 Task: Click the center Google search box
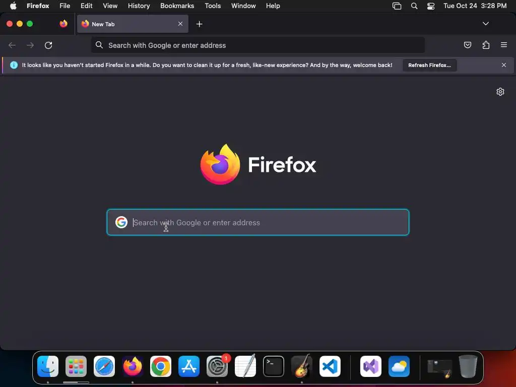pyautogui.click(x=258, y=222)
